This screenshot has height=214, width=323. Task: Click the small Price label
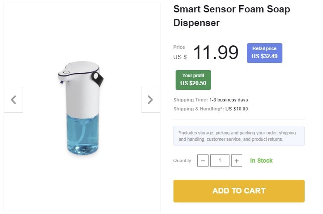(179, 47)
